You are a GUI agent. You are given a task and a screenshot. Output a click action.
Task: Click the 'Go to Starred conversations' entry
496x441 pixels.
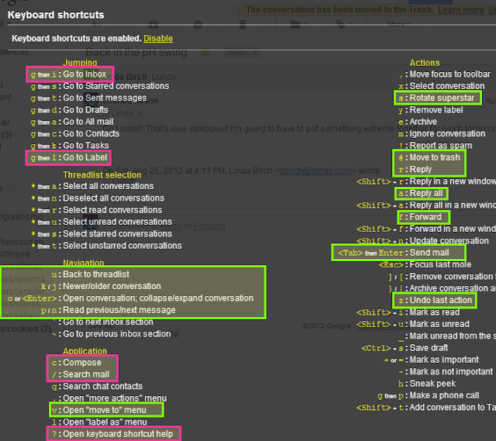(x=100, y=86)
